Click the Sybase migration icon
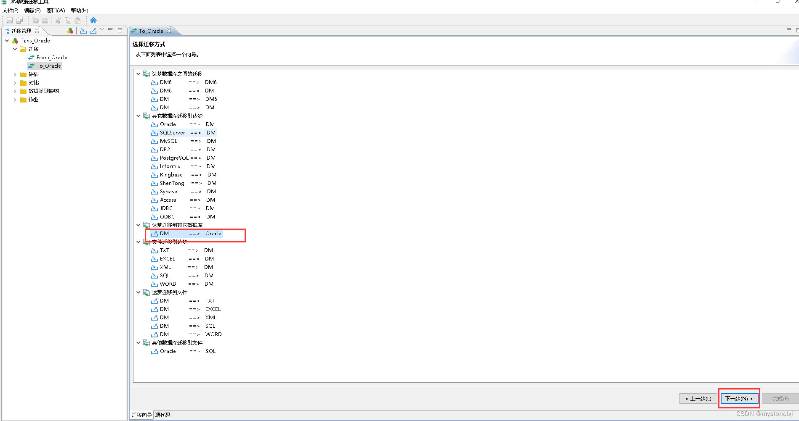This screenshot has width=799, height=421. [154, 192]
